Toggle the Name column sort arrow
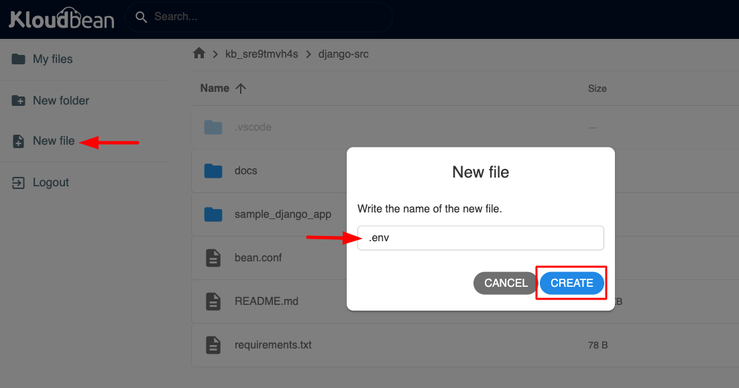Viewport: 739px width, 388px height. [x=240, y=88]
